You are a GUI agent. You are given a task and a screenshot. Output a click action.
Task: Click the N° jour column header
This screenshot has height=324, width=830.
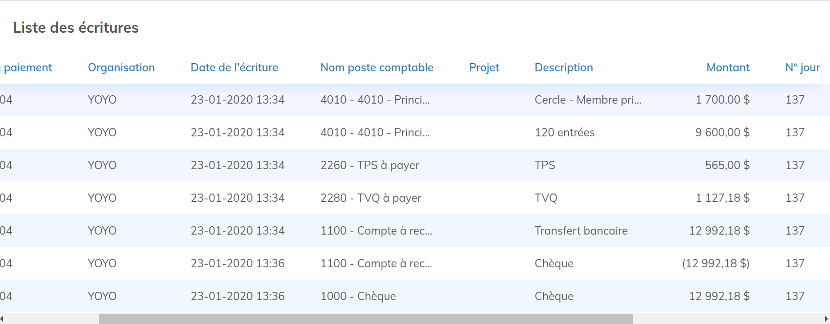point(802,67)
